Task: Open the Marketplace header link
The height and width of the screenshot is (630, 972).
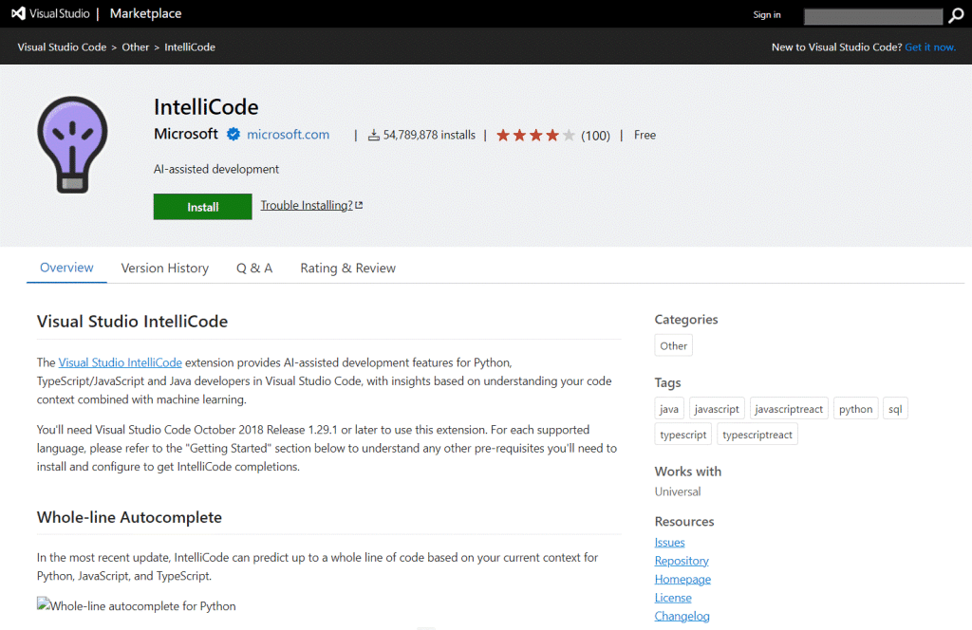Action: click(x=145, y=13)
